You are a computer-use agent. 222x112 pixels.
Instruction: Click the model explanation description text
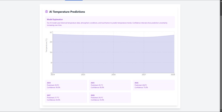pyautogui.click(x=107, y=24)
